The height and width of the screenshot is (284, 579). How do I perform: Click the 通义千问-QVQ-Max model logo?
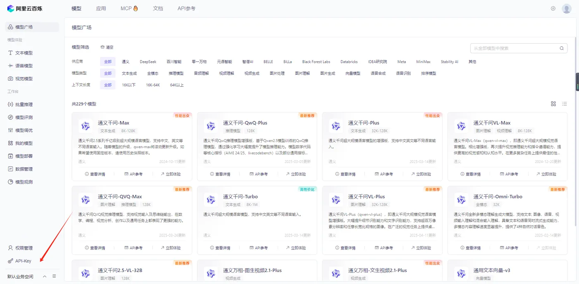point(86,200)
